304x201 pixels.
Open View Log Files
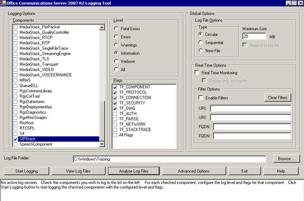[x=78, y=171]
